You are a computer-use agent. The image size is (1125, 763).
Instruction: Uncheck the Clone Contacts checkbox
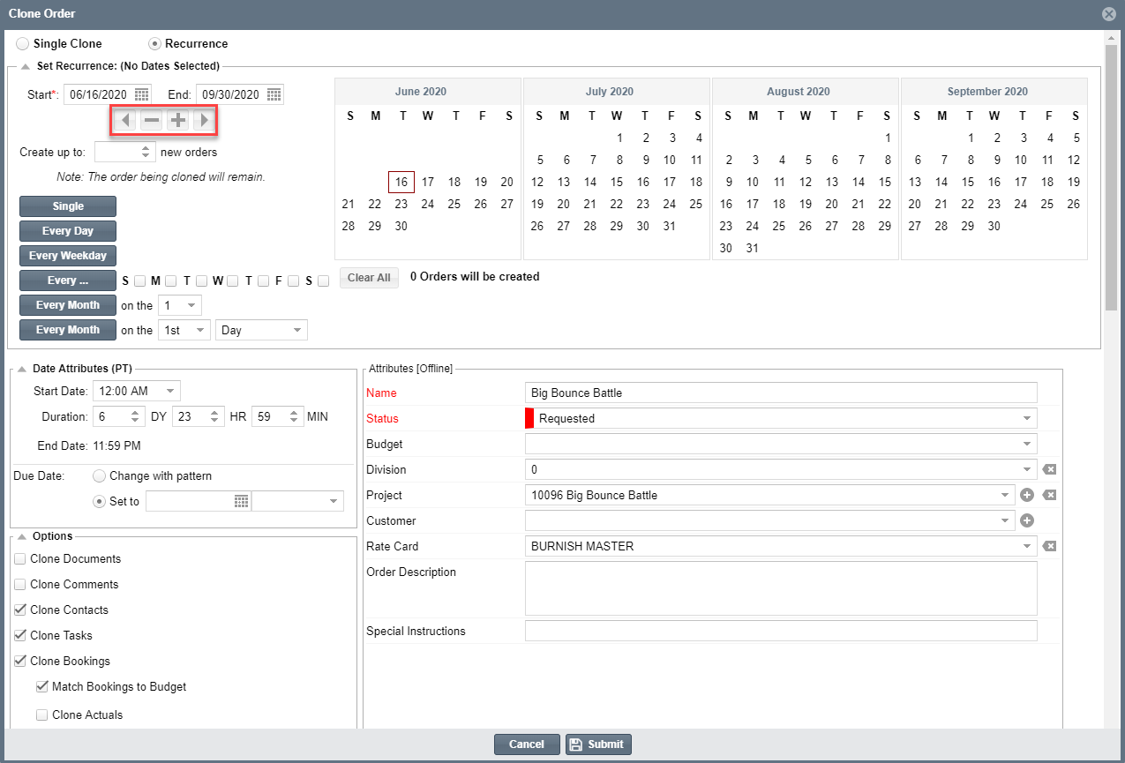point(19,610)
